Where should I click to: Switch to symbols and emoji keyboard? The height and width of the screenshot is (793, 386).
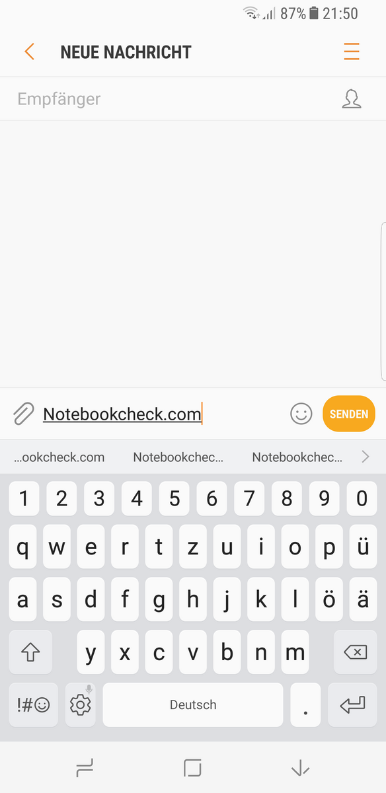point(34,704)
